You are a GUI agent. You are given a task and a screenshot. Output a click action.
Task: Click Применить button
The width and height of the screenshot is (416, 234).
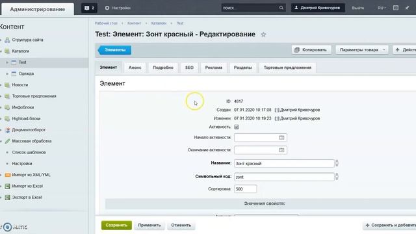tap(149, 225)
